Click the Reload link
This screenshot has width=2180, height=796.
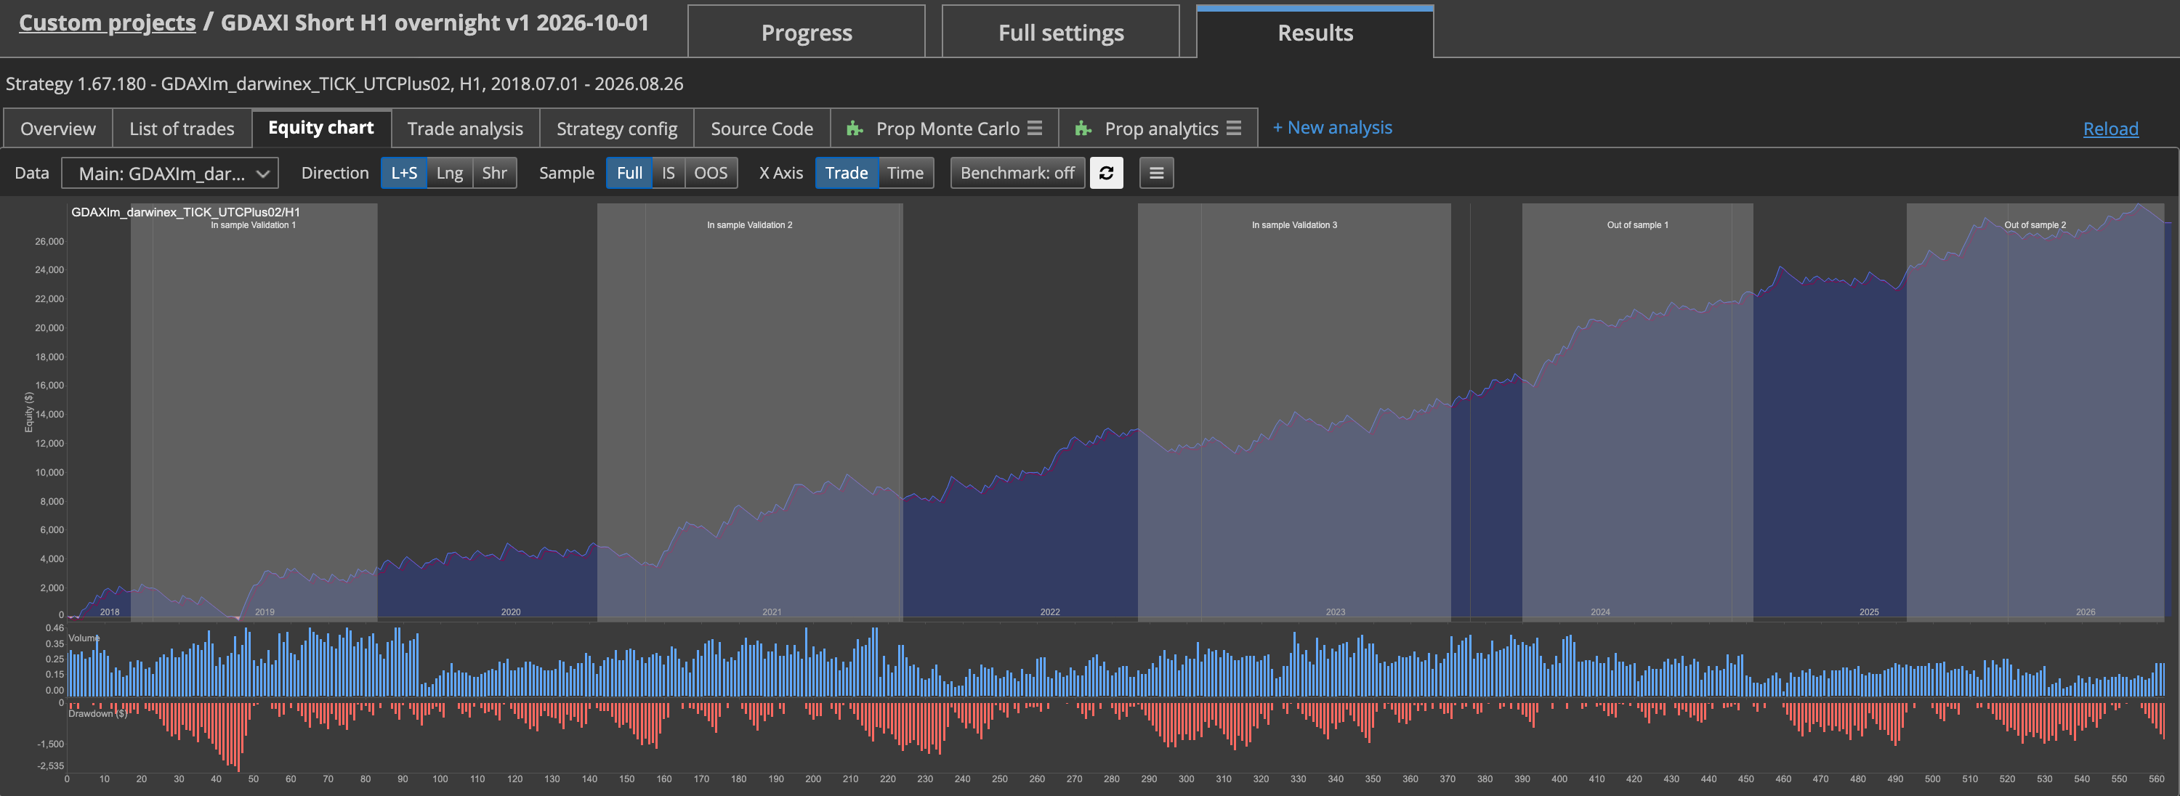(x=2111, y=129)
